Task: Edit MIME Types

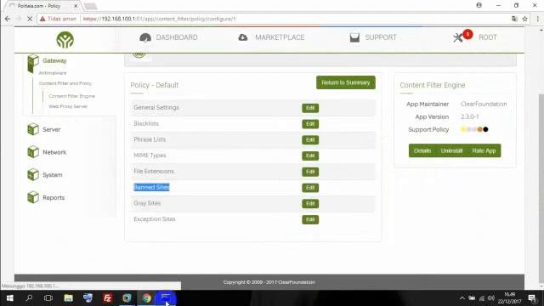Action: pyautogui.click(x=310, y=156)
